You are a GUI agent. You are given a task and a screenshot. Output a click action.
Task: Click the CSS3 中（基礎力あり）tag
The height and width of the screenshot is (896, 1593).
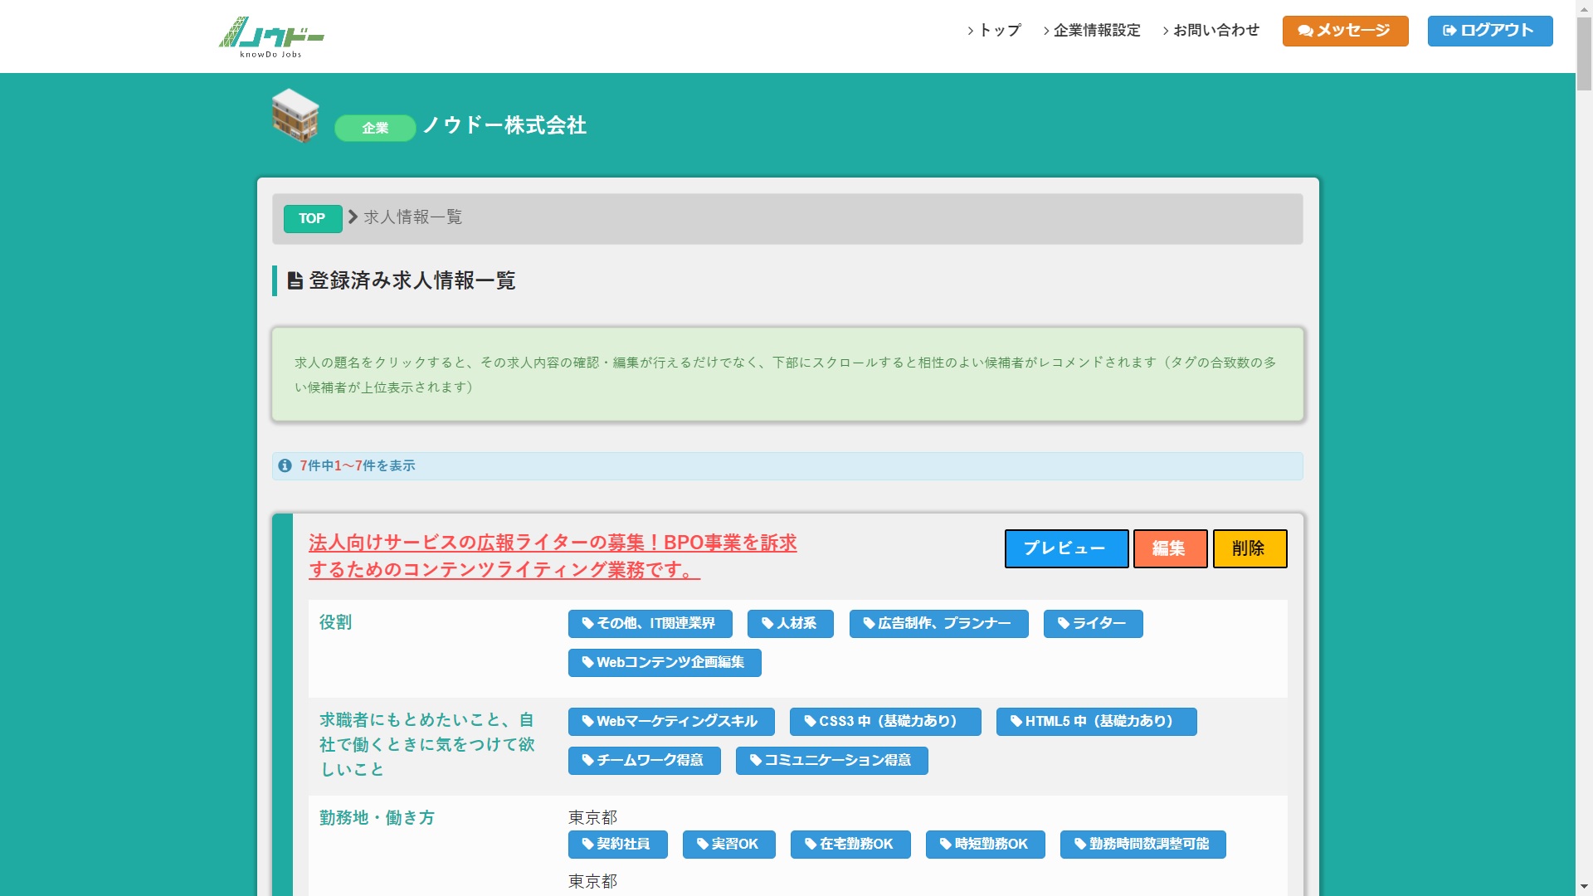[x=885, y=722]
